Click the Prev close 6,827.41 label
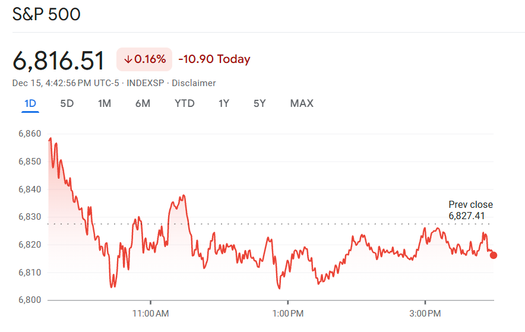Viewport: 525px width, 332px height. click(x=470, y=210)
